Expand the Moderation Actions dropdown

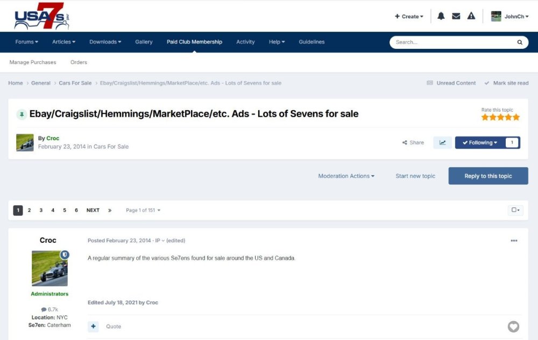click(346, 176)
